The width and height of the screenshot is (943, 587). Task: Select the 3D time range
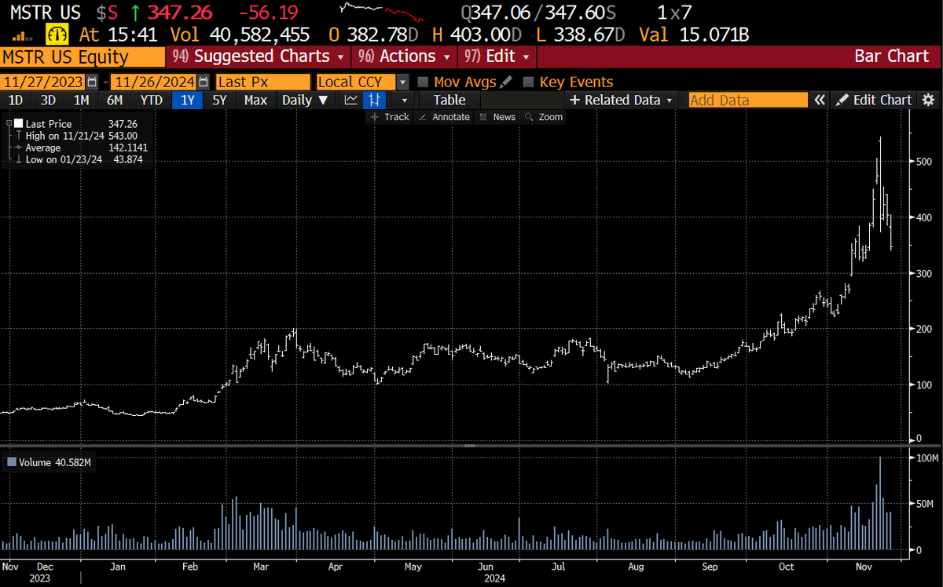click(48, 100)
